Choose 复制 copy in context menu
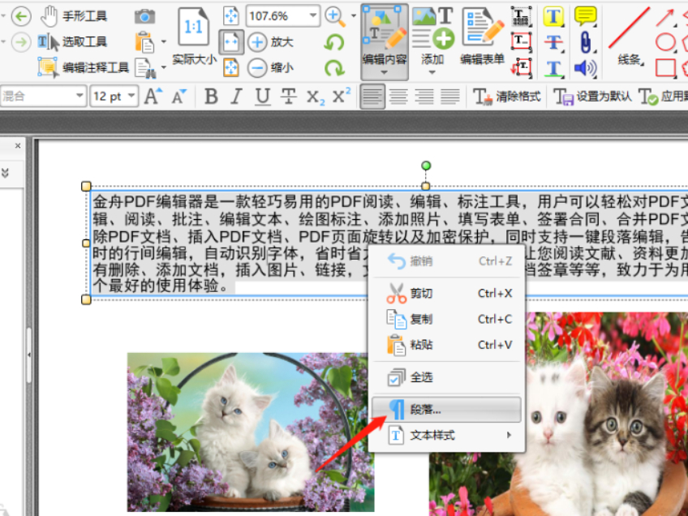 pyautogui.click(x=447, y=319)
